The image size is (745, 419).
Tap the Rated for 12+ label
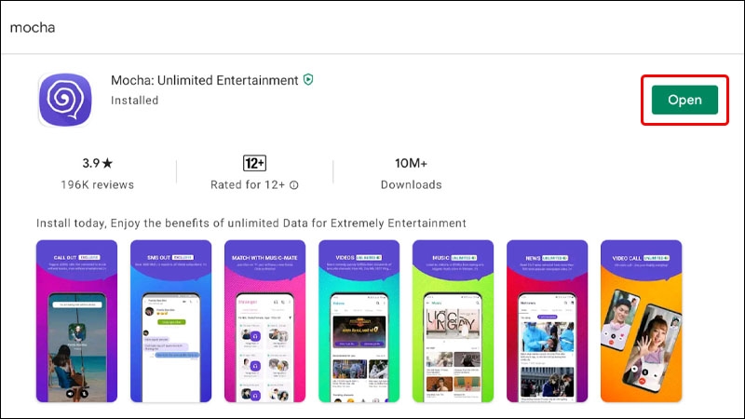(248, 184)
